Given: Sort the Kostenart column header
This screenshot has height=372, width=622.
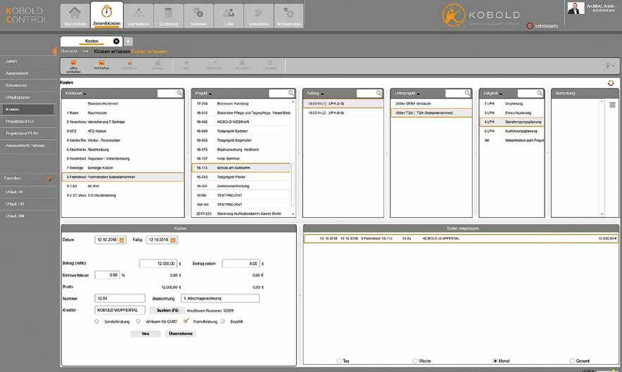Looking at the screenshot, I should [x=75, y=94].
